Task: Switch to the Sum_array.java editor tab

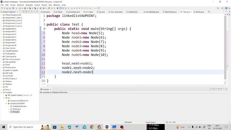Action: point(115,12)
